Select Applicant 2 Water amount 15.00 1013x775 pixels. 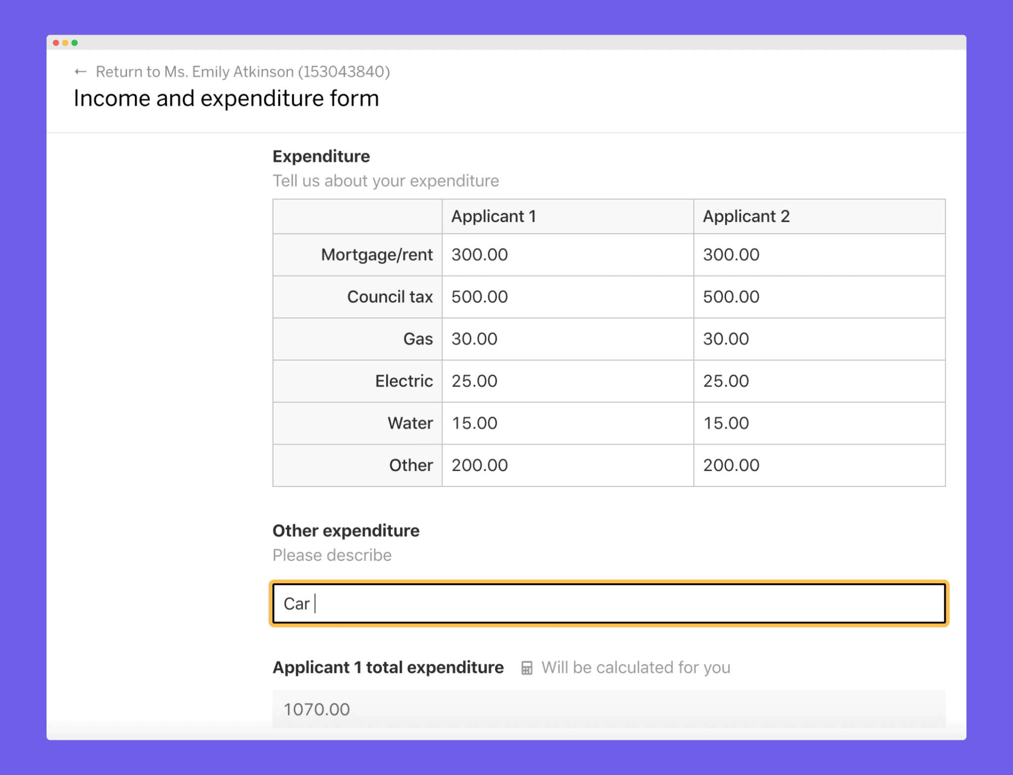726,423
